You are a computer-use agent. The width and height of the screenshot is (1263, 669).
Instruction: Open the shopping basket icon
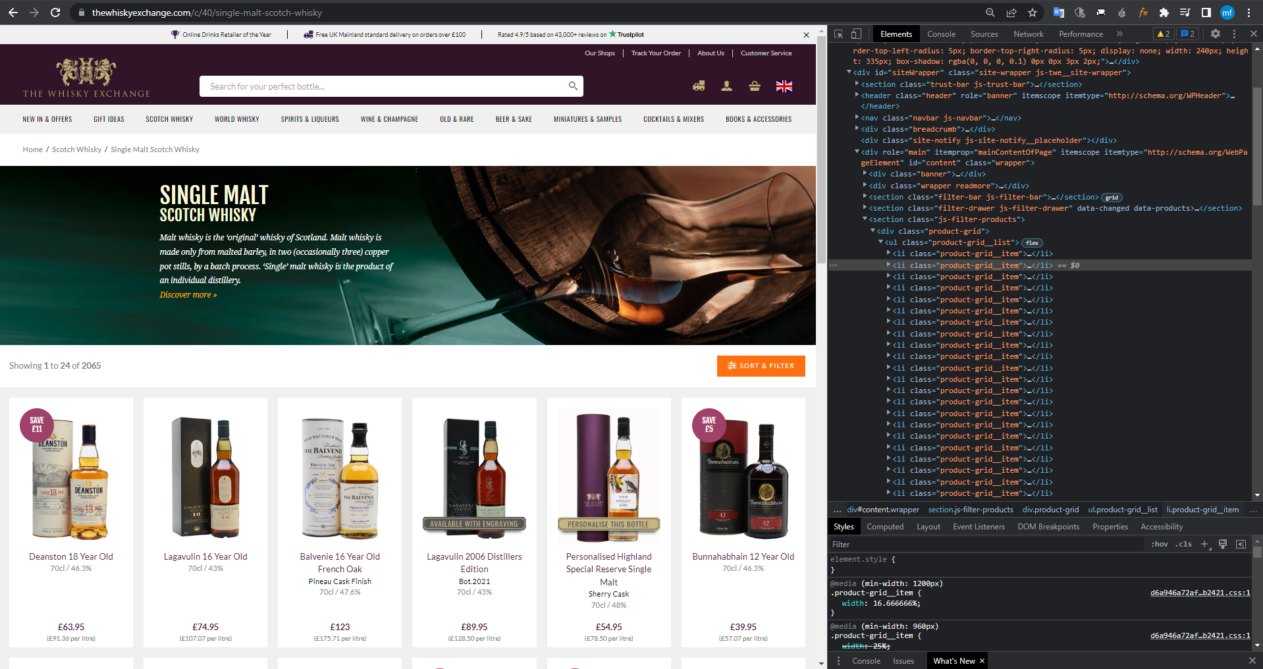point(755,86)
